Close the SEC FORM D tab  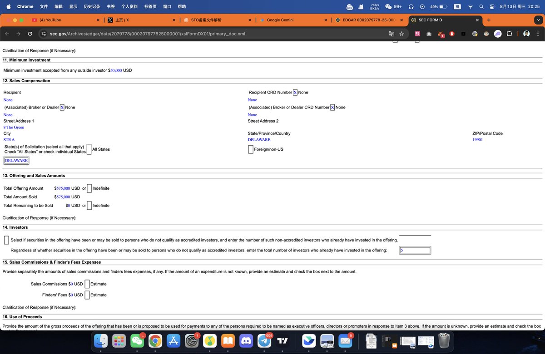click(x=477, y=20)
